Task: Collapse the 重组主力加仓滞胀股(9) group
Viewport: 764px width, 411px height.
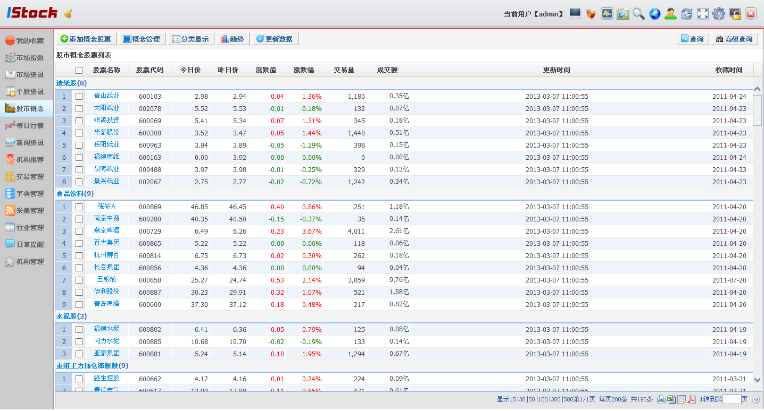Action: 92,366
